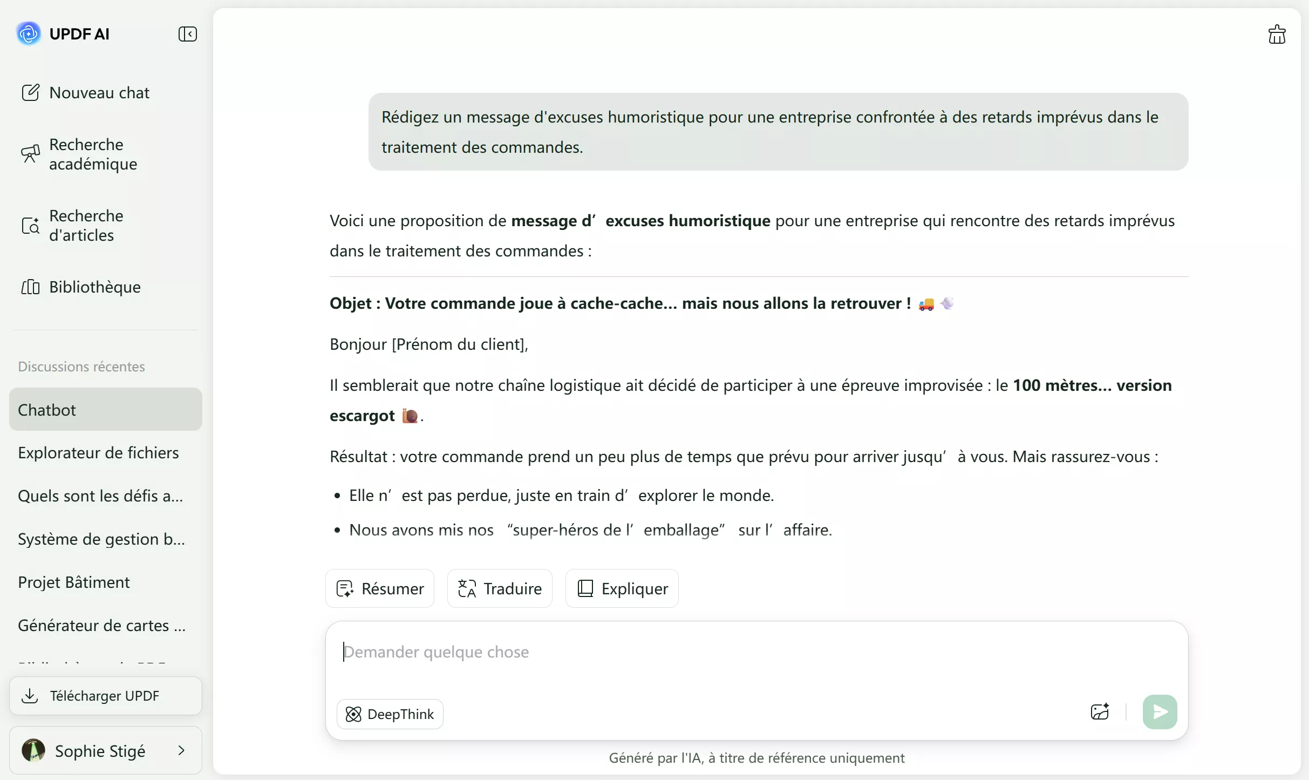Click the Expliquer button
This screenshot has height=780, width=1309.
pos(622,588)
